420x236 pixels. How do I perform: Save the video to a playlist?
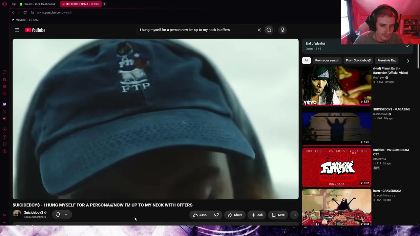pyautogui.click(x=278, y=215)
